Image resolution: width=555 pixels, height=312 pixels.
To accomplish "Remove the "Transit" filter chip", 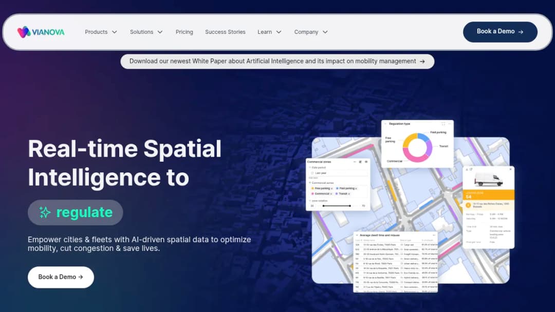I will (349, 194).
